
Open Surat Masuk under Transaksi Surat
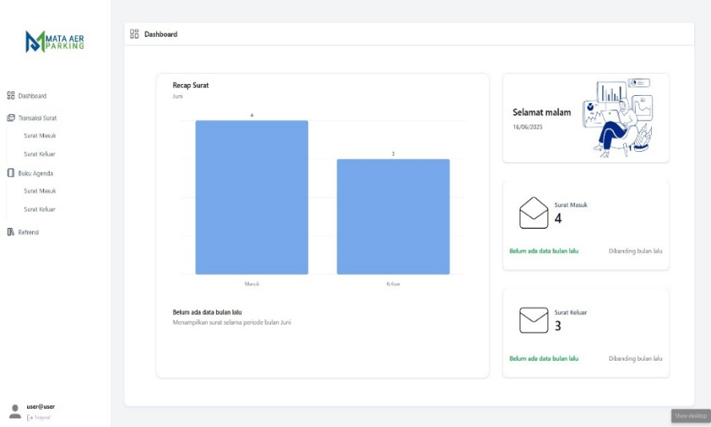[39, 136]
